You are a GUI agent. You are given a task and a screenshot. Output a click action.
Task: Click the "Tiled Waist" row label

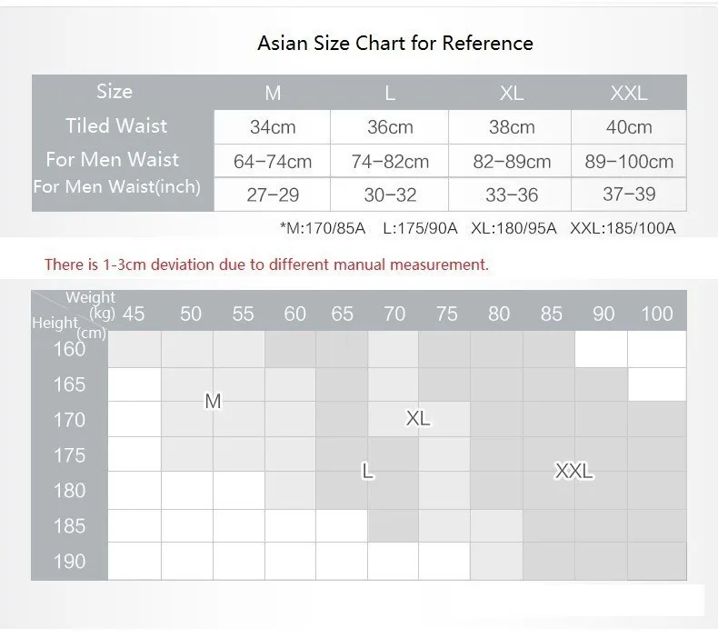coord(116,125)
